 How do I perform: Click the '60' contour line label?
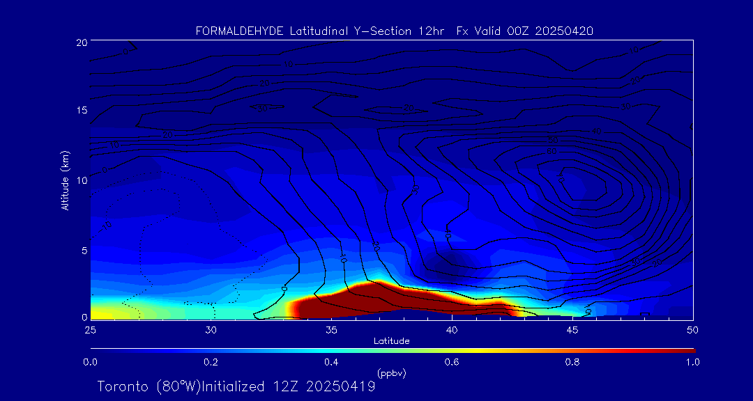click(x=552, y=152)
